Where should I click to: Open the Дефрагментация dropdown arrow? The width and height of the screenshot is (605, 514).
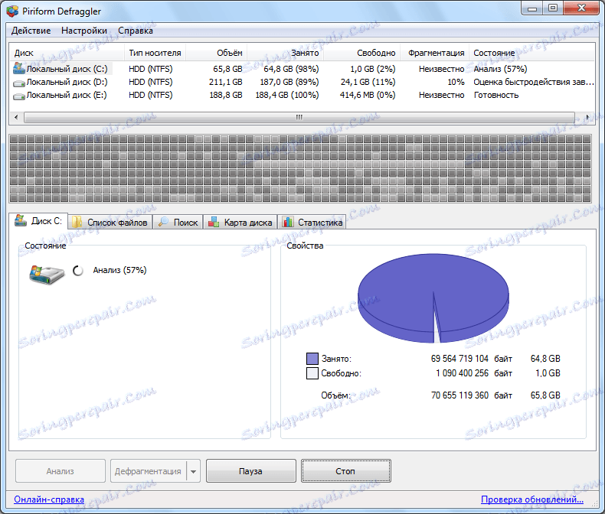coord(193,471)
